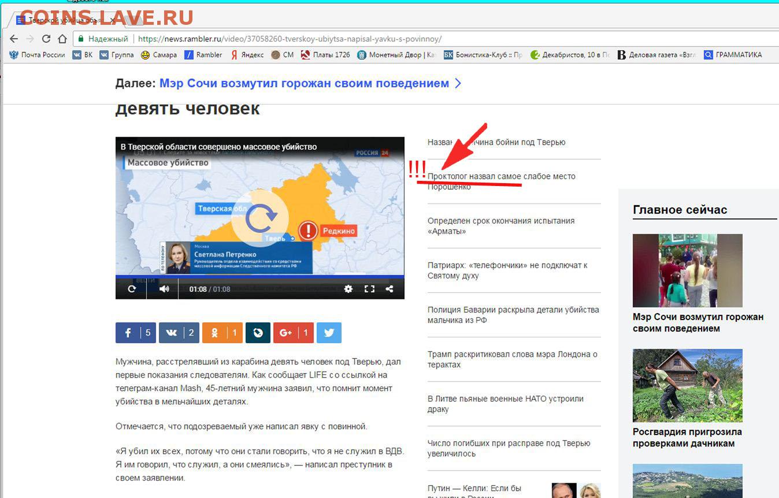The width and height of the screenshot is (779, 498).
Task: Open the Монетный Двор bookmark
Action: (396, 55)
